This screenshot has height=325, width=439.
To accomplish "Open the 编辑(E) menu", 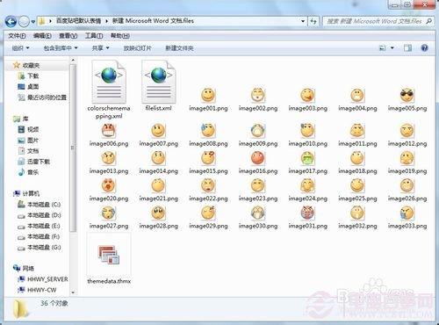I will 42,36.
